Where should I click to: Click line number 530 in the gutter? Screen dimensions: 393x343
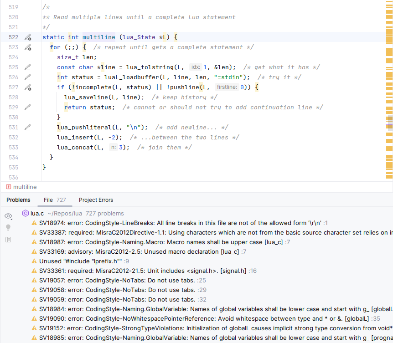[13, 118]
